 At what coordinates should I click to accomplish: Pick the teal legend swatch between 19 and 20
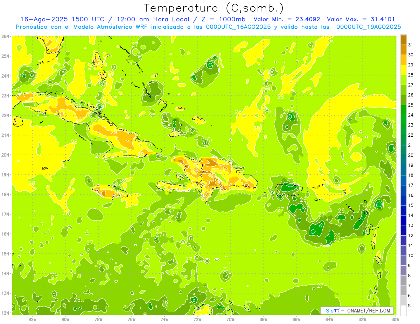(404, 160)
